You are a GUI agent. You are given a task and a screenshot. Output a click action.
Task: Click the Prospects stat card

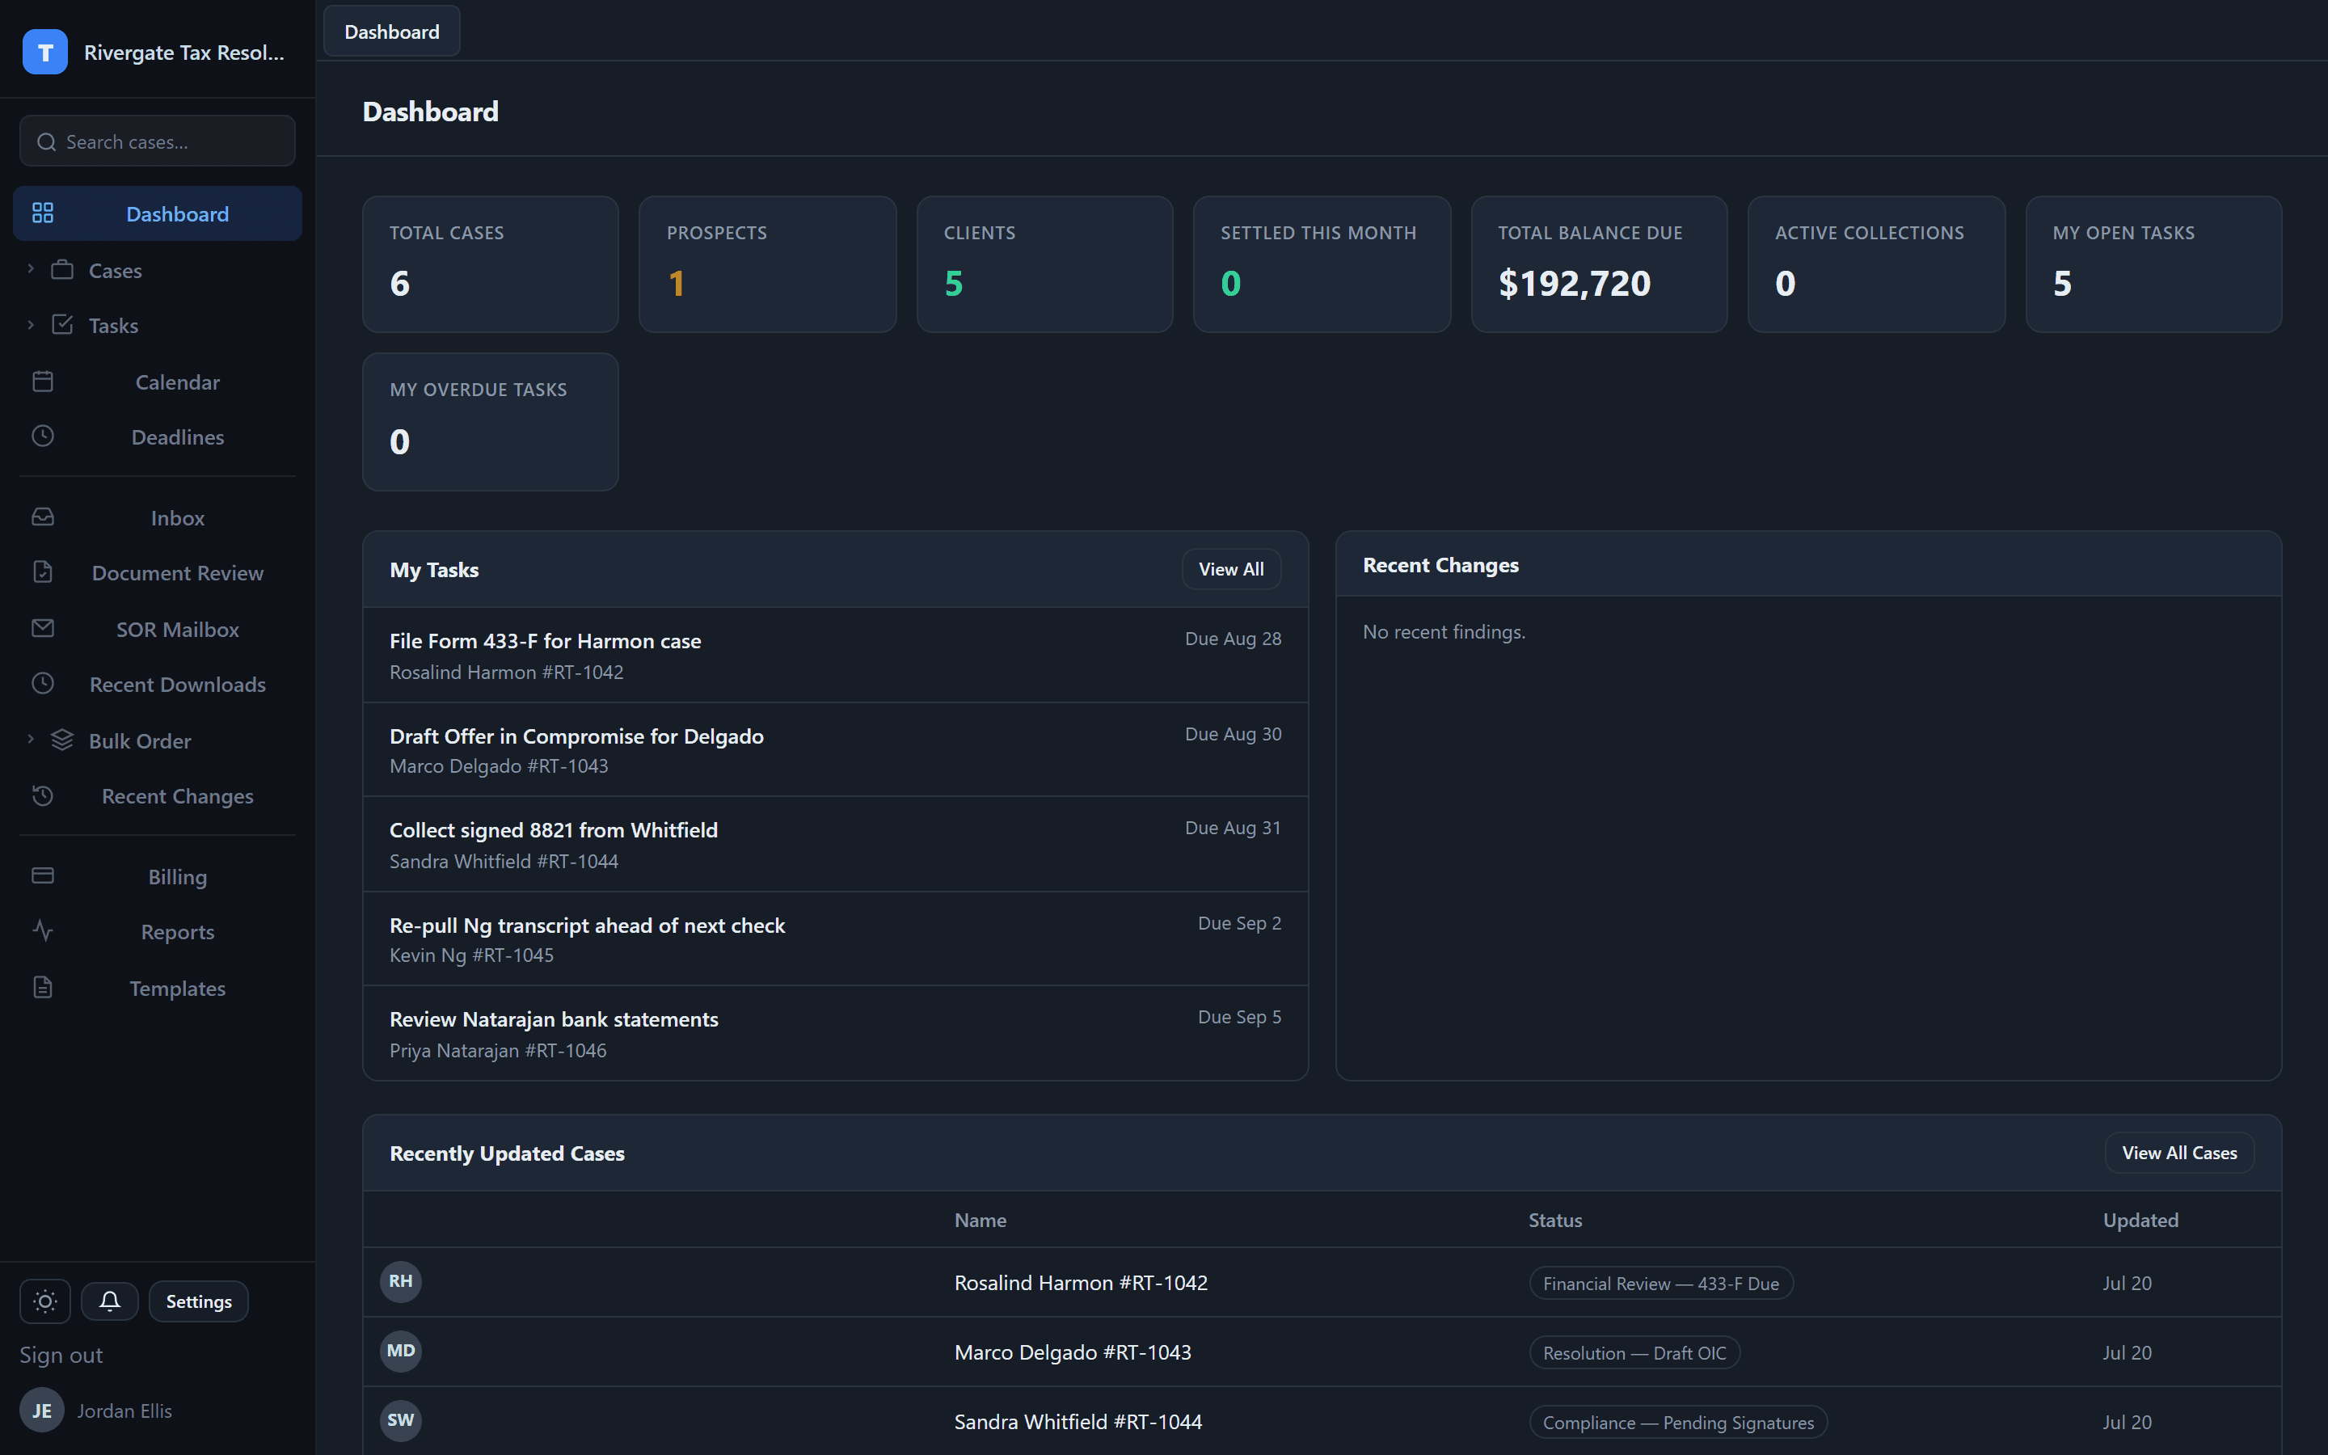point(768,264)
